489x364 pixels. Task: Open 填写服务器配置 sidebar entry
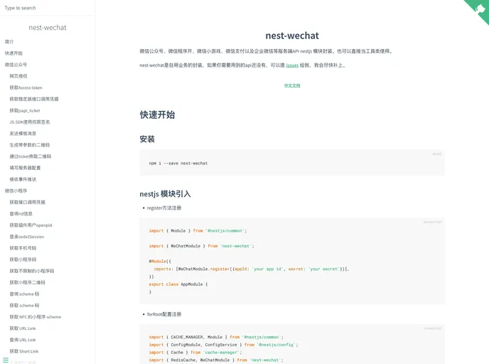[25, 168]
